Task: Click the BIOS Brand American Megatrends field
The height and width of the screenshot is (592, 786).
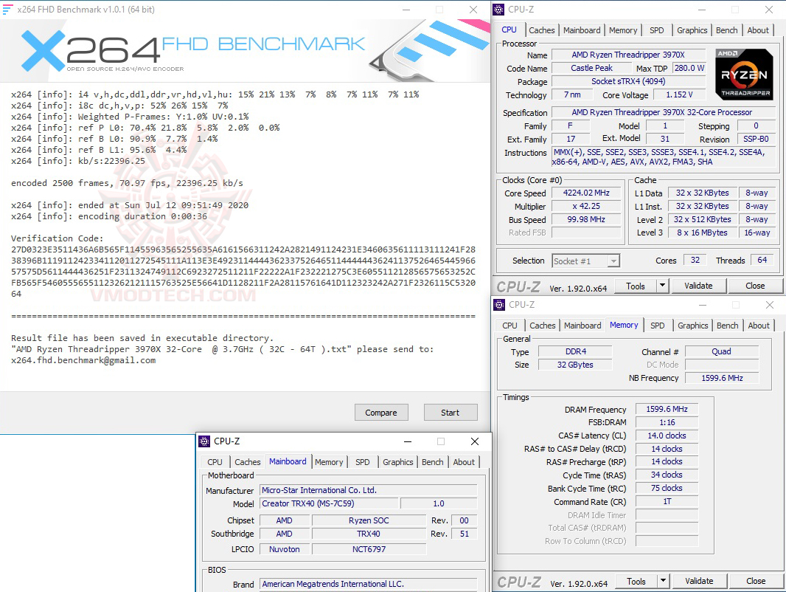Action: [x=369, y=584]
